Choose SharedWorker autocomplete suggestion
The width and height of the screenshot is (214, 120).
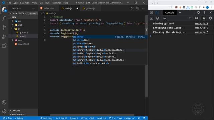(x=110, y=43)
